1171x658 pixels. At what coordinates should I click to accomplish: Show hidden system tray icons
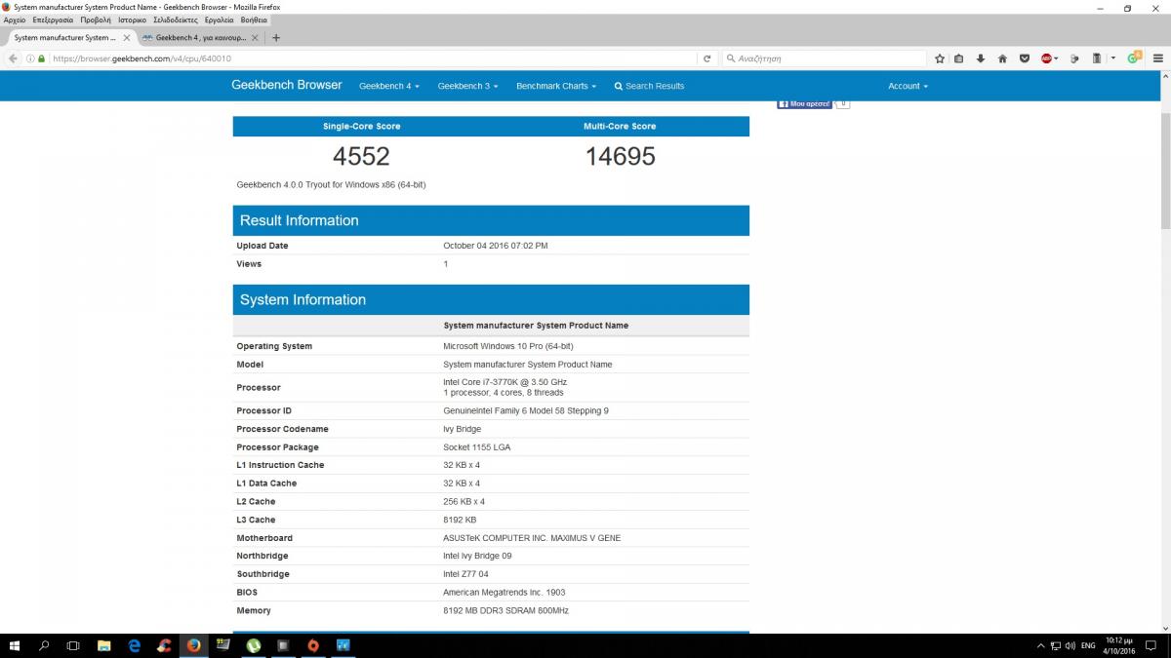pyautogui.click(x=1040, y=645)
